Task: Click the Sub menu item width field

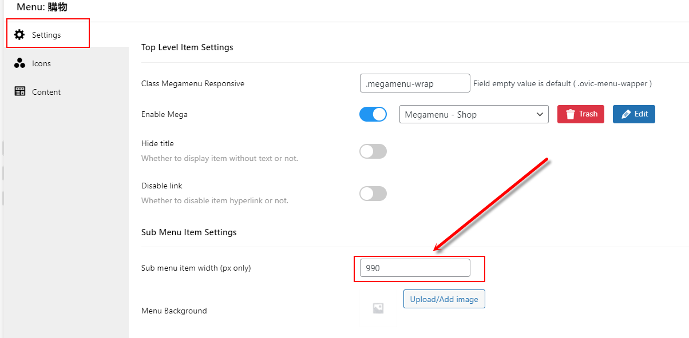Action: (415, 268)
